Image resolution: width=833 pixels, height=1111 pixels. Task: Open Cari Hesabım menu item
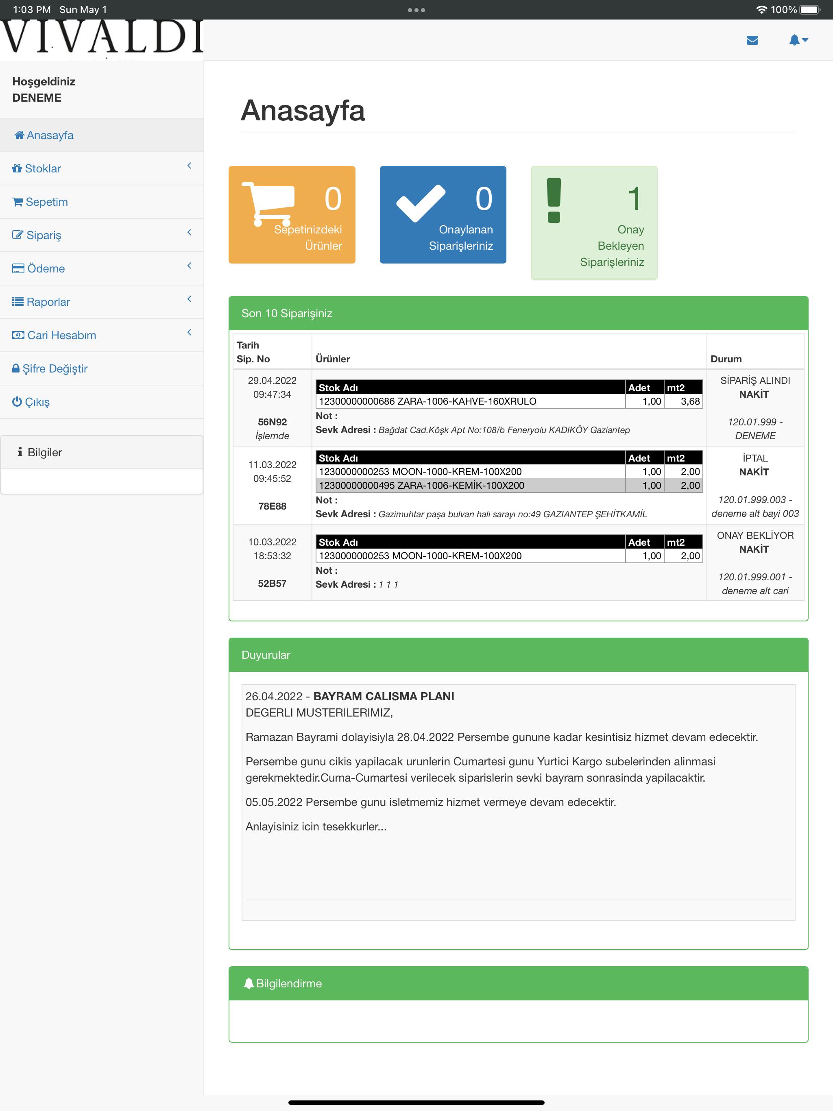click(102, 335)
